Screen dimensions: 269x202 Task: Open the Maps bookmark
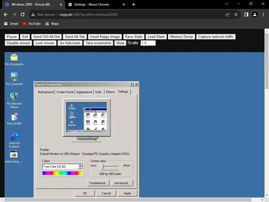pyautogui.click(x=52, y=24)
